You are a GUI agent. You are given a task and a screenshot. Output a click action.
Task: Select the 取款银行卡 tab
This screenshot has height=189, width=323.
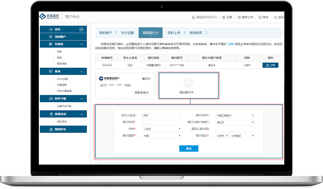(x=151, y=33)
